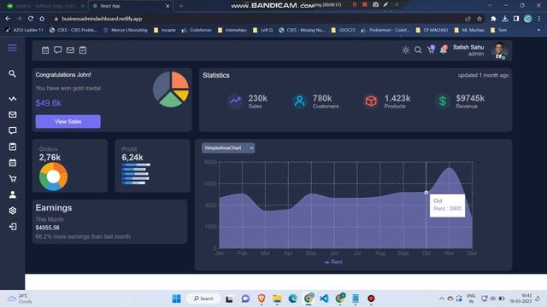Open the Windows Start menu

177,298
